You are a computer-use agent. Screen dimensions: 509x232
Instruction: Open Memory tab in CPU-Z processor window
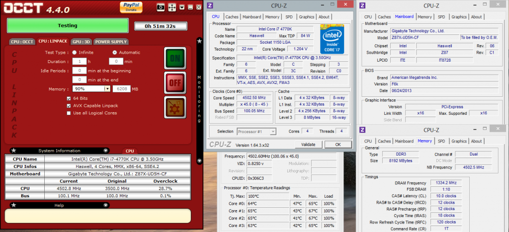click(272, 17)
